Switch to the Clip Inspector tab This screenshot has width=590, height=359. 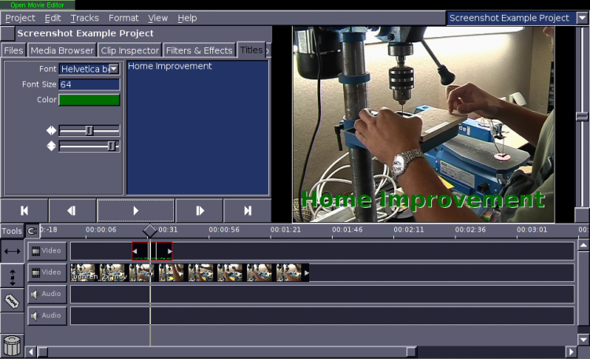130,50
